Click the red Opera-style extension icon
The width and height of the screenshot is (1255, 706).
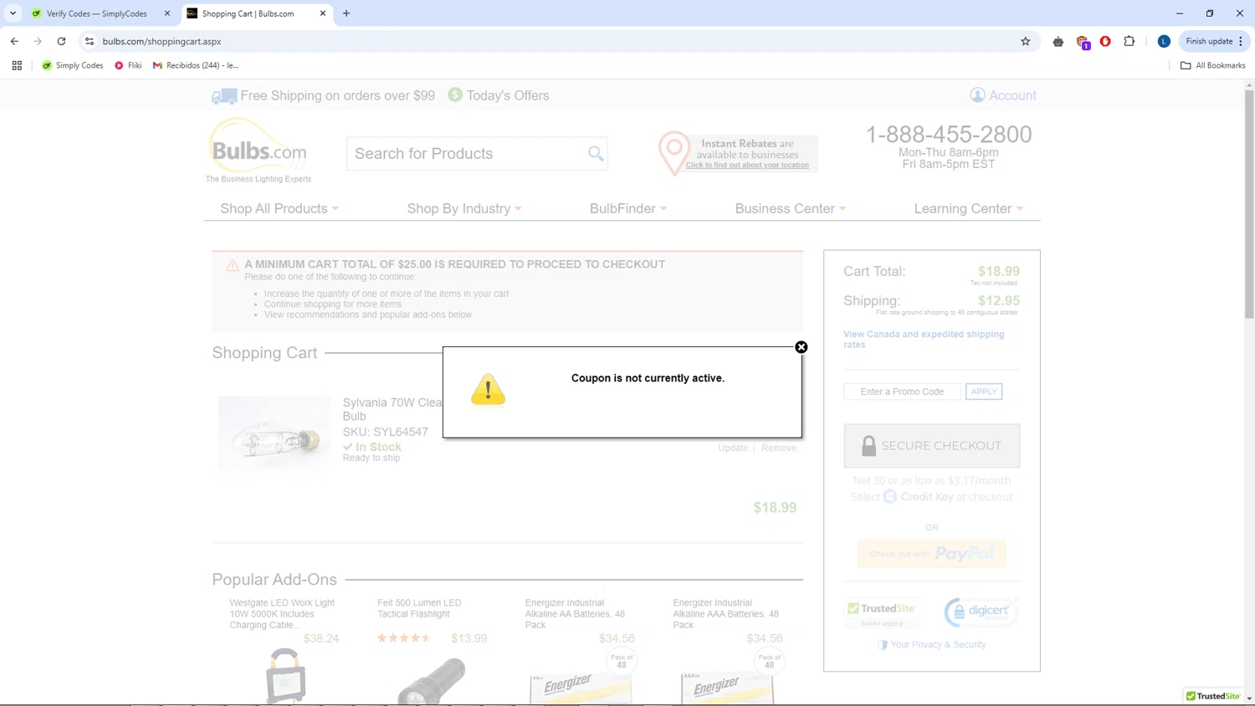[1105, 41]
